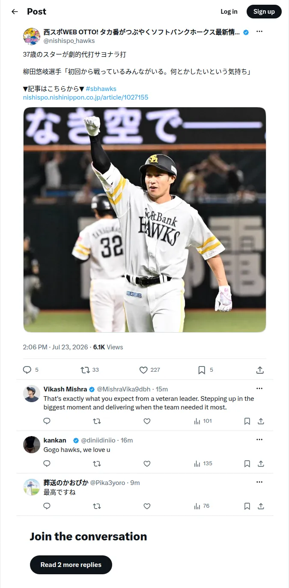Like Vikash Mishra's reply
Image resolution: width=289 pixels, height=588 pixels.
tap(147, 421)
